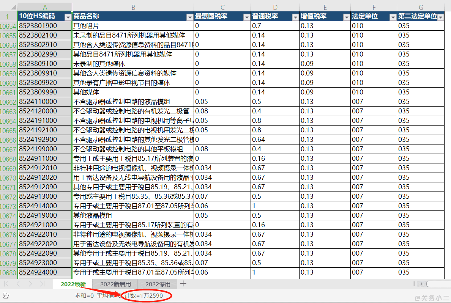Open the filter dropdown on 商品名称
This screenshot has width=451, height=303.
point(189,17)
